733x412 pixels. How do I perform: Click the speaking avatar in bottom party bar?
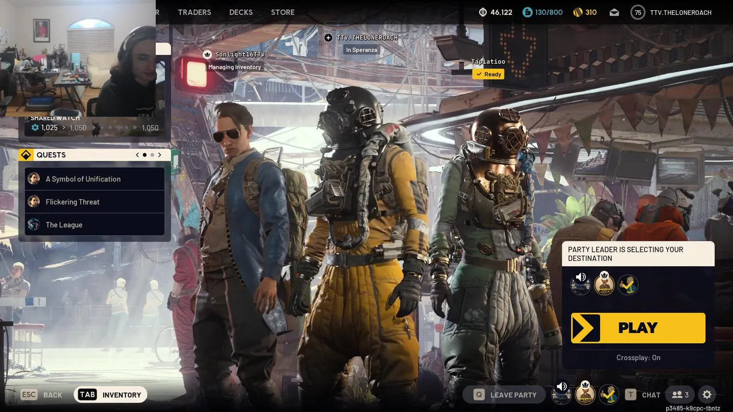[561, 394]
